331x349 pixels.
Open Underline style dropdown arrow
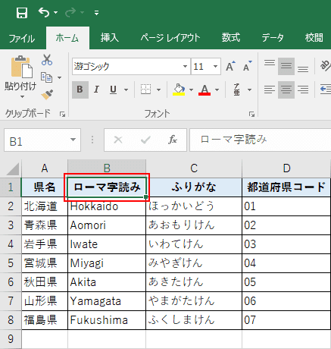pos(126,90)
